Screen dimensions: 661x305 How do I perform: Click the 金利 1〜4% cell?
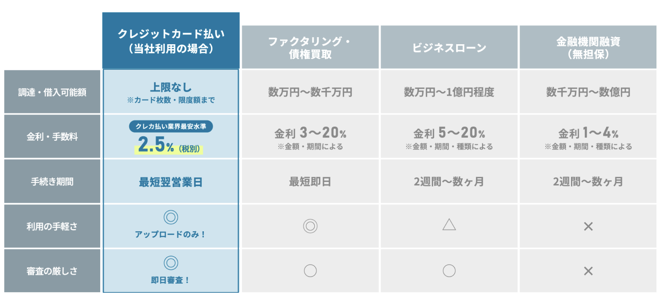coord(588,134)
